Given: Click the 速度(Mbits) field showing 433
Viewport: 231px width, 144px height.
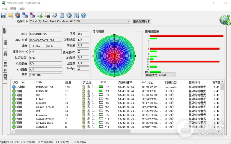Looking at the screenshot, I should 45,52.
